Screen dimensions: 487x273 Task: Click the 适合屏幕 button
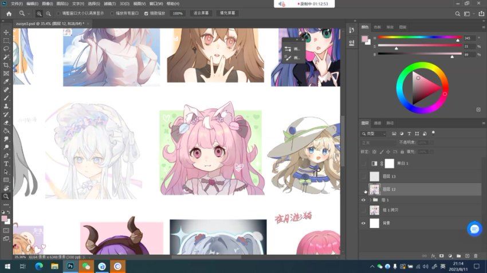tap(201, 13)
